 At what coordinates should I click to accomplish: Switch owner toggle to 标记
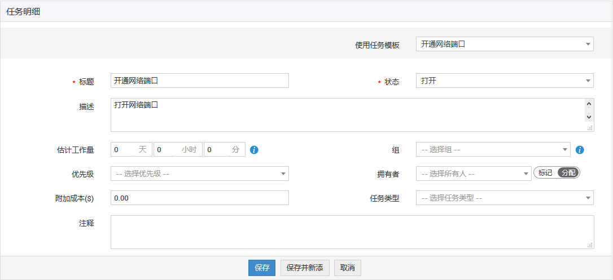click(x=545, y=173)
